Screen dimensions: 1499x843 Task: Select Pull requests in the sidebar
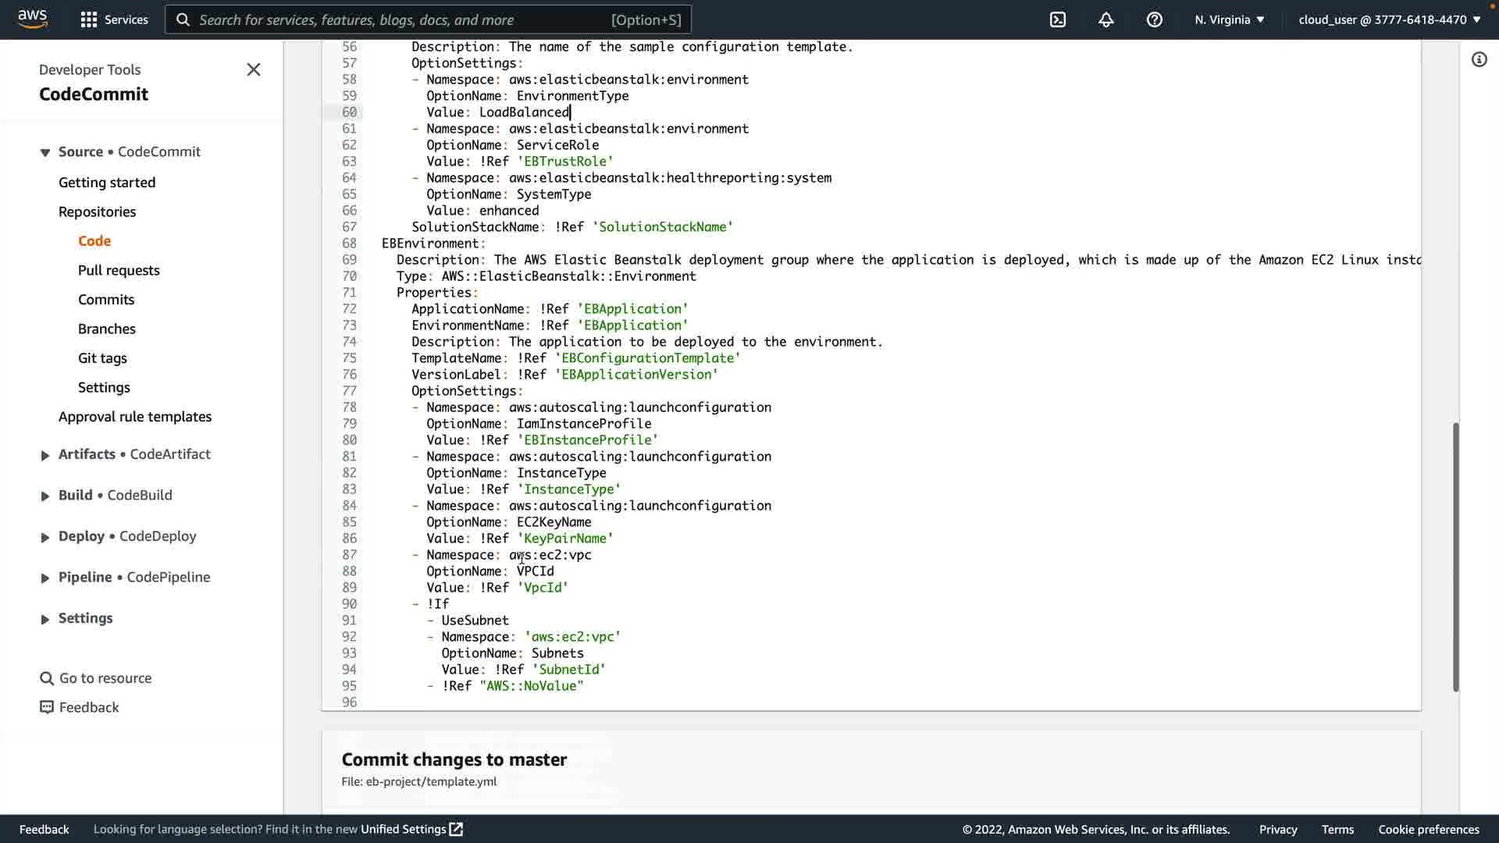point(119,270)
